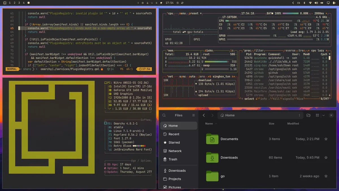Click info at bottom of btop proc box
This screenshot has width=339, height=191.
coord(263,99)
